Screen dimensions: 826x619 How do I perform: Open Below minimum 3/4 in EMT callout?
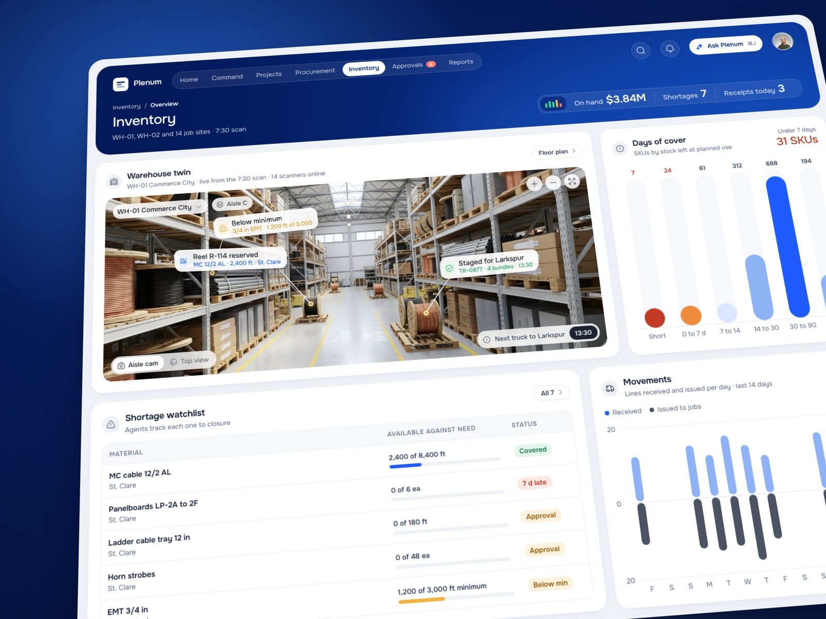pyautogui.click(x=266, y=224)
